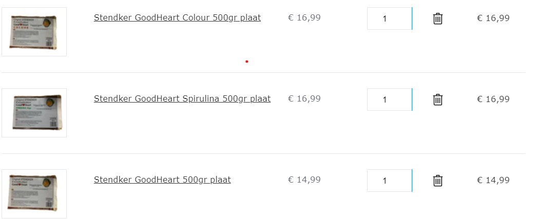This screenshot has width=533, height=219.
Task: Select quantity input of GoodHeart 500gr plaat
Action: 389,181
